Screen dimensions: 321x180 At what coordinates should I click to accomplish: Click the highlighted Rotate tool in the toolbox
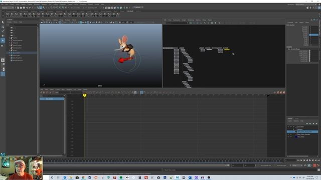tap(3, 40)
